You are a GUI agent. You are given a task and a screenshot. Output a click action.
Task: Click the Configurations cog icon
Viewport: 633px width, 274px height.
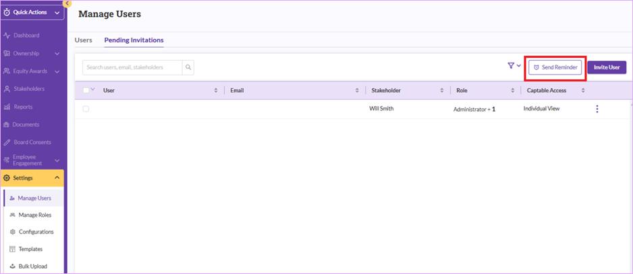tap(12, 232)
